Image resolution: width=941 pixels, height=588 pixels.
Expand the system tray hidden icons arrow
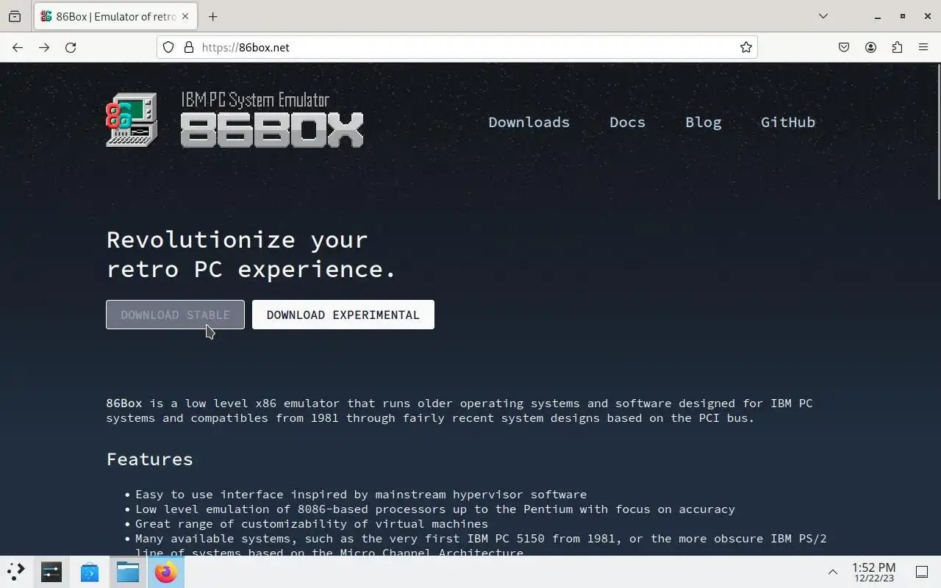tap(833, 572)
